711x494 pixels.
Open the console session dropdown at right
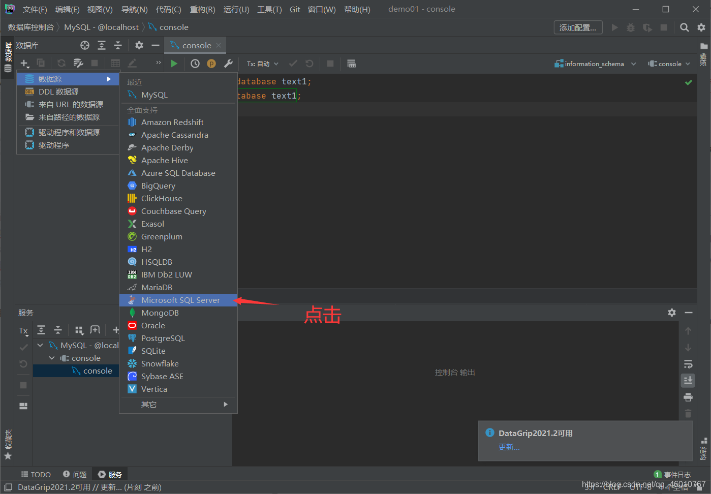(669, 64)
